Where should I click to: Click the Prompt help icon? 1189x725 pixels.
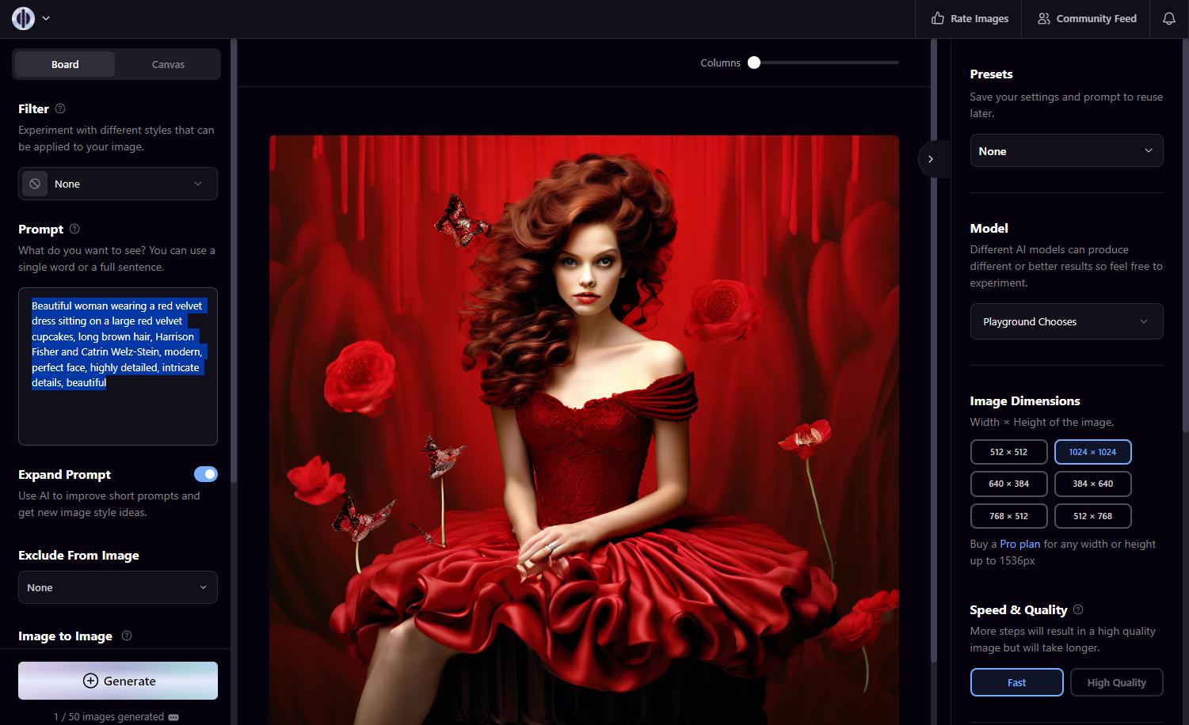[74, 229]
